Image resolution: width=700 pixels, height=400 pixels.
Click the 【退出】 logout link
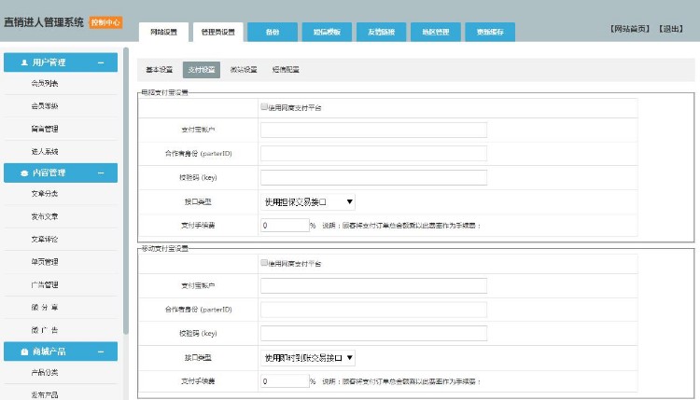(x=671, y=29)
